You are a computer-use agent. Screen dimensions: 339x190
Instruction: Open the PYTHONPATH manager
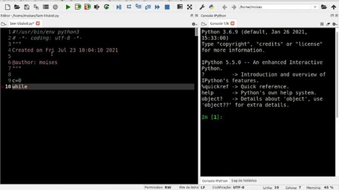(x=211, y=7)
